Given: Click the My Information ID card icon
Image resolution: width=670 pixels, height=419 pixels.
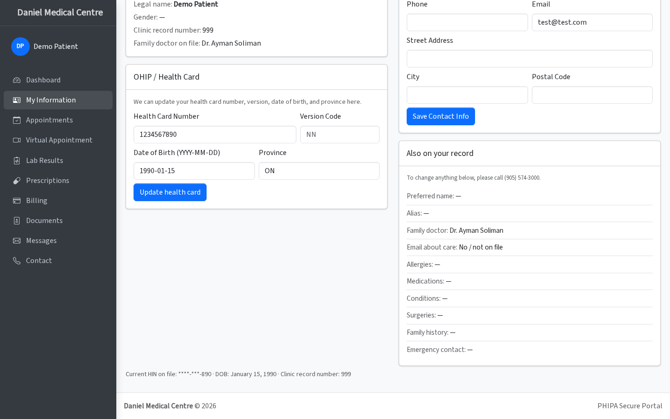Looking at the screenshot, I should (x=17, y=100).
